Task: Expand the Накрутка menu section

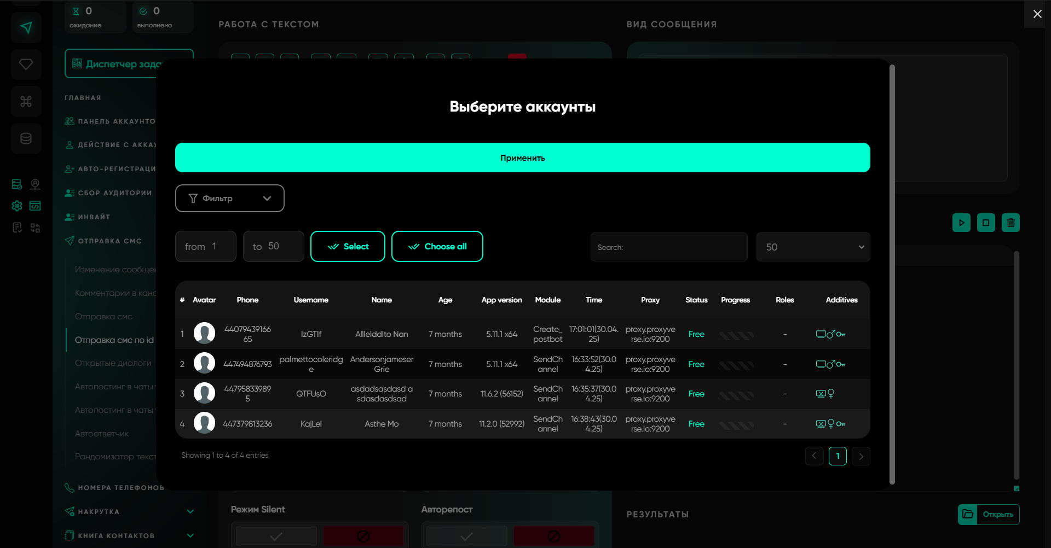Action: coord(190,511)
